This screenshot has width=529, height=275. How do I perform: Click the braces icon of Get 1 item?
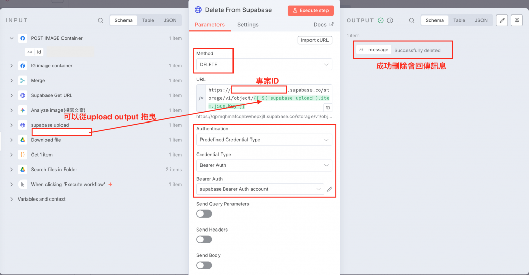[x=23, y=155]
